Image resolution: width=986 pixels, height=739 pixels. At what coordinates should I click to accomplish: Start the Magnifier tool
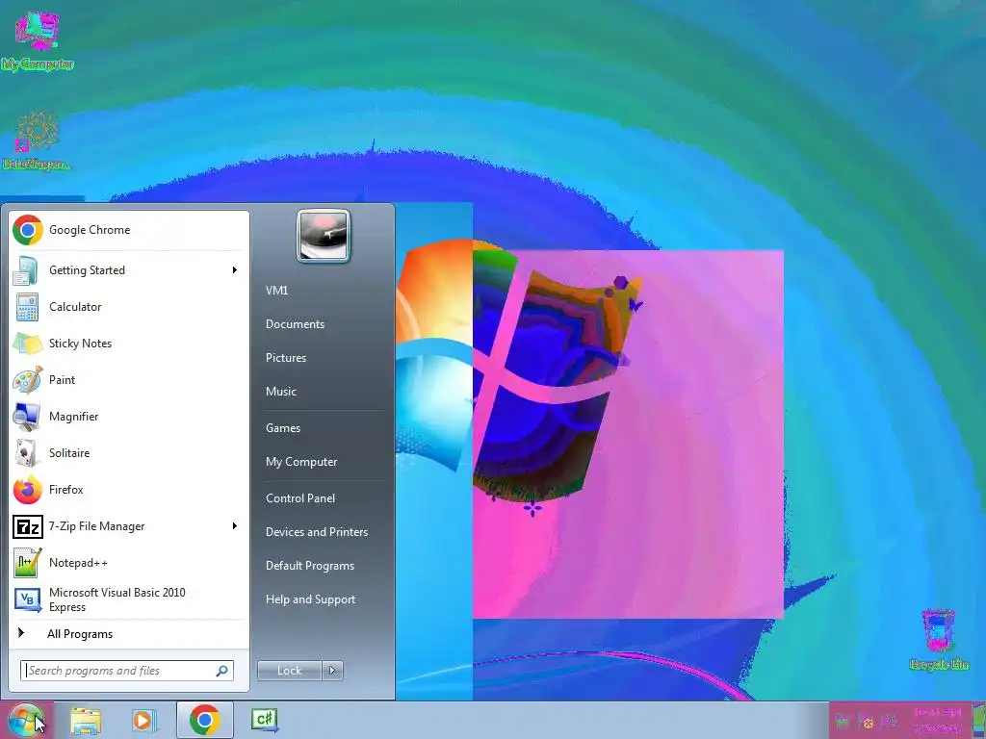pos(129,416)
